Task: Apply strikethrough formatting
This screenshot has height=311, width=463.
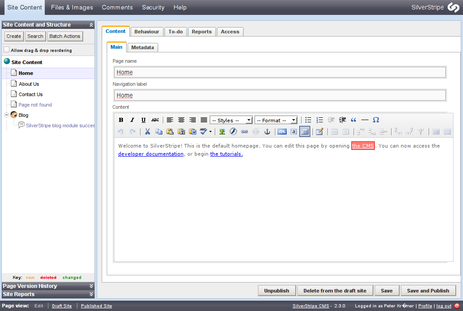Action: pyautogui.click(x=155, y=120)
